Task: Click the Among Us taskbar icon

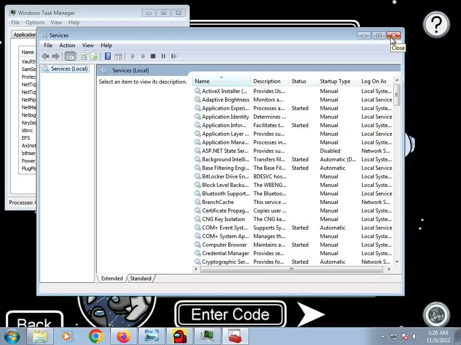Action: click(179, 336)
